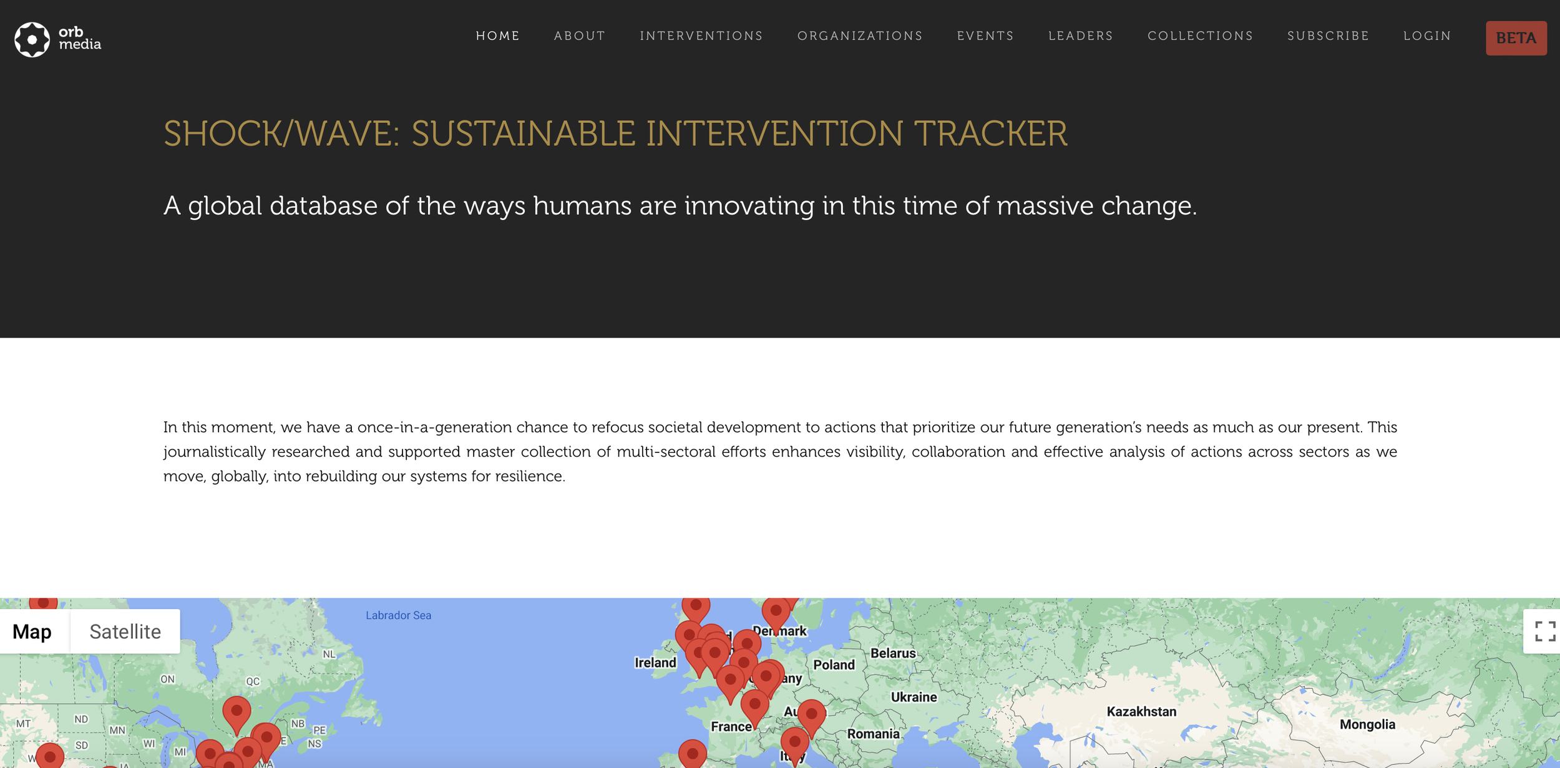This screenshot has width=1560, height=768.
Task: Go to the About page
Action: 579,36
